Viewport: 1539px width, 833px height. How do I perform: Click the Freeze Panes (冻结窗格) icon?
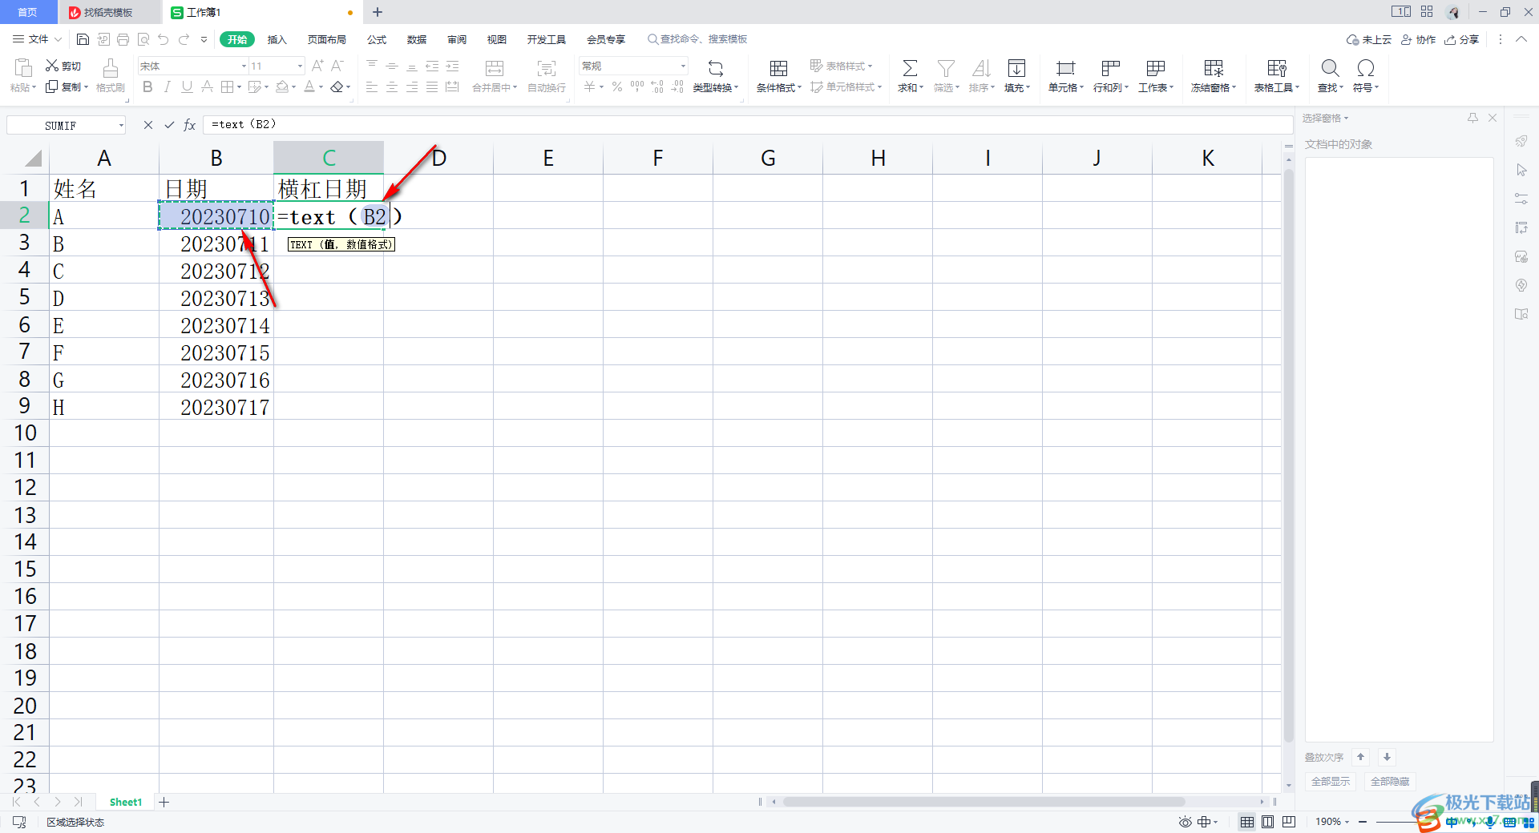(x=1214, y=68)
